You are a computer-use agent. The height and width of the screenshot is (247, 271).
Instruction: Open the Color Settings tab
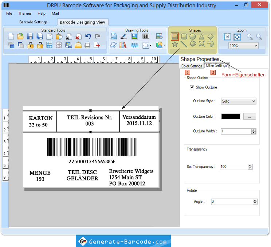click(x=192, y=66)
